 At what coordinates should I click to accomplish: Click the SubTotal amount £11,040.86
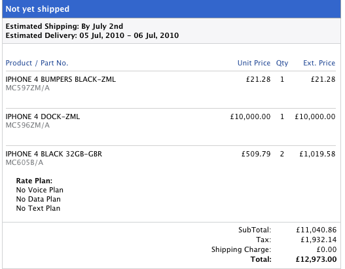pyautogui.click(x=316, y=230)
